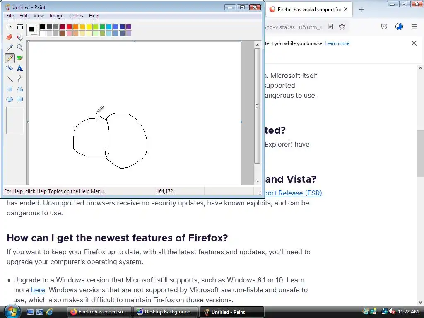
Task: Activate the Magnifier tool in Paint
Action: (x=20, y=48)
